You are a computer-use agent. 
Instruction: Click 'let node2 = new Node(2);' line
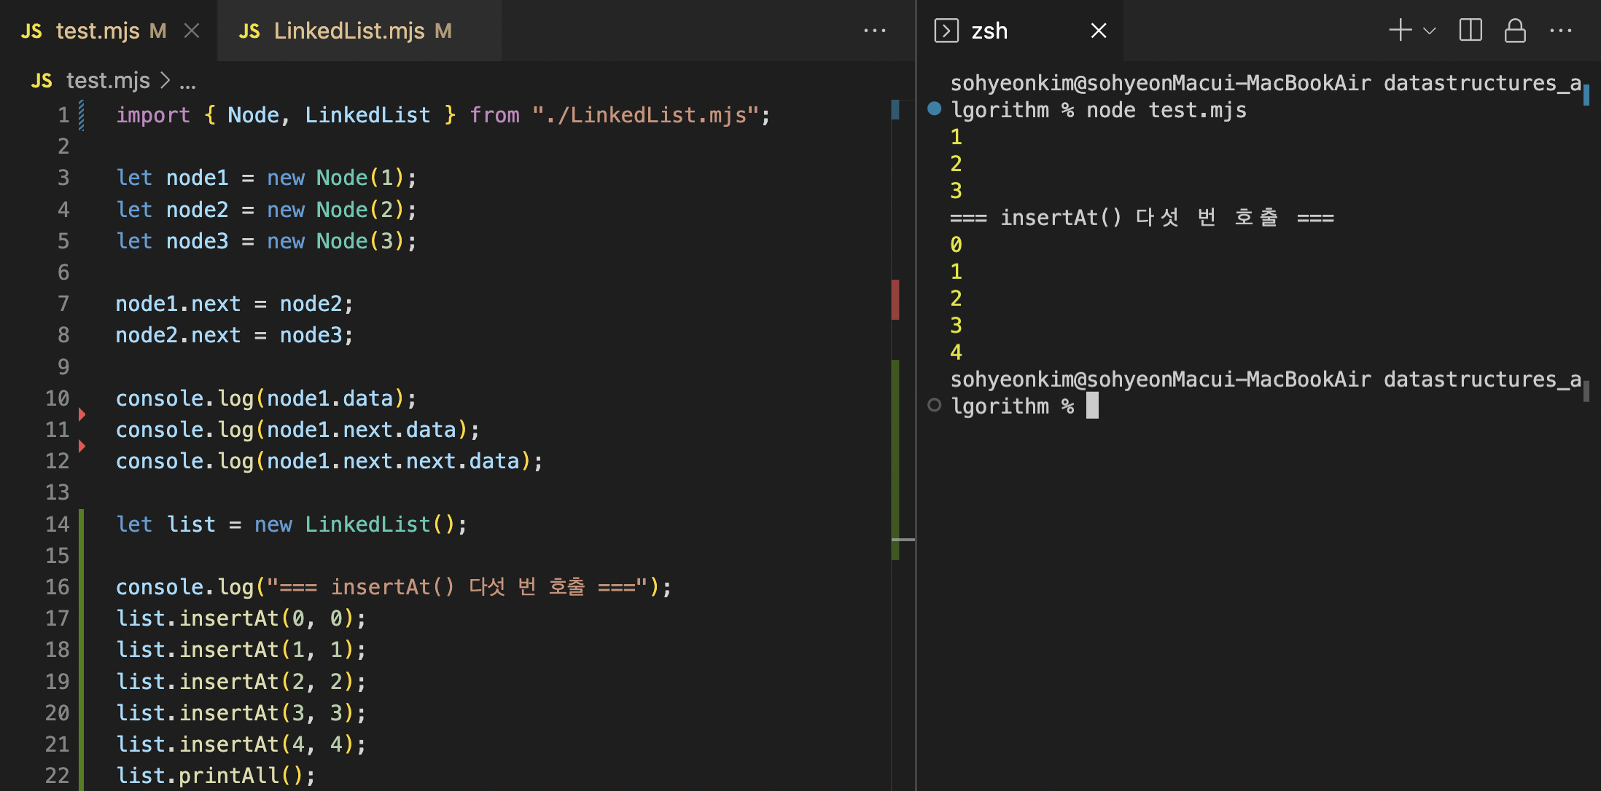266,210
